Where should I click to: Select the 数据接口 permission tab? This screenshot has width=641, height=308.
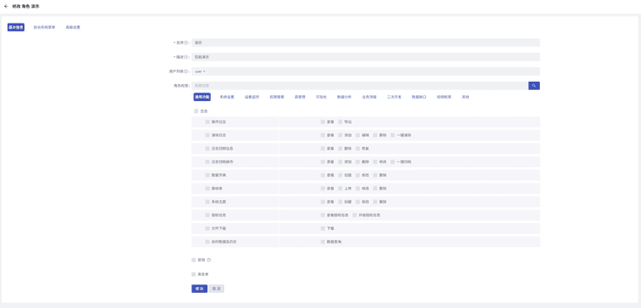tap(419, 97)
